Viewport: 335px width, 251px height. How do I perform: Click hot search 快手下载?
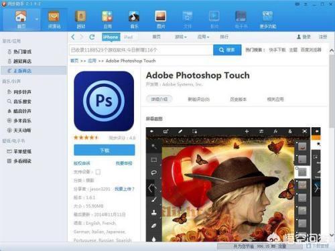[x=277, y=50]
